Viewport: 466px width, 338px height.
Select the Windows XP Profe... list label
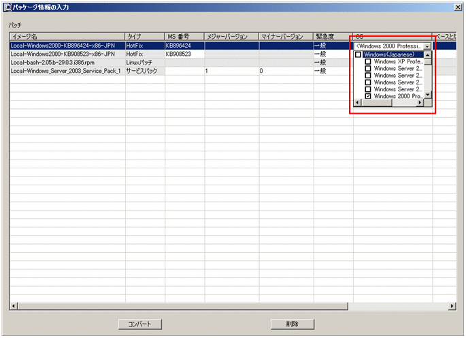pos(398,61)
